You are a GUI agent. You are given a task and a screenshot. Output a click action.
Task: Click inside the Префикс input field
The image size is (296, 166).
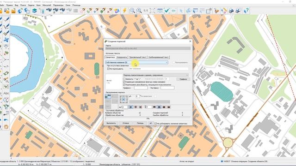pos(141,88)
